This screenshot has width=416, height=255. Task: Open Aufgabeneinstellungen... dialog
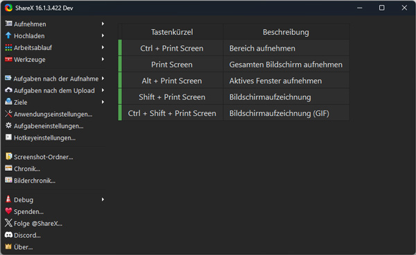tap(49, 126)
